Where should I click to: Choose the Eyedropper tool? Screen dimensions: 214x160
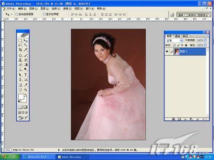click(x=26, y=85)
